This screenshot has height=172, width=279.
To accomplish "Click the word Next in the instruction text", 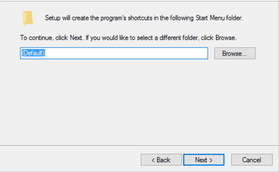I will click(x=76, y=38).
